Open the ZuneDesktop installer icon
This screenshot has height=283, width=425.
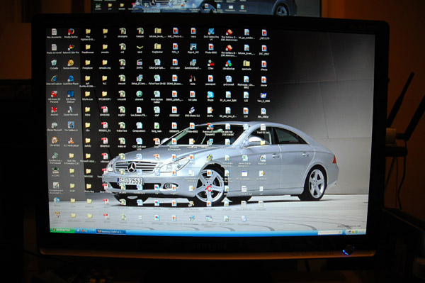coord(193,64)
